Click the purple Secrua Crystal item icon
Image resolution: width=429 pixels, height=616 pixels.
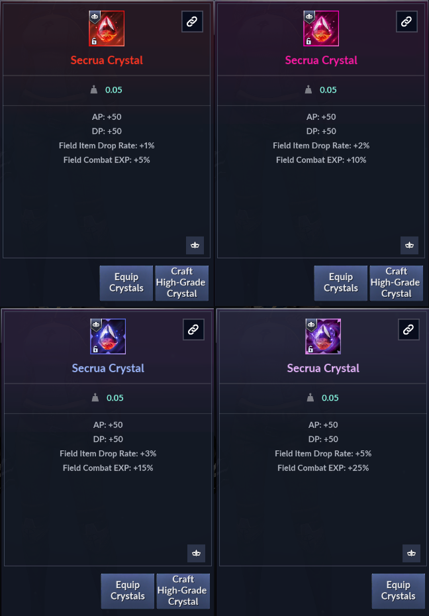(x=322, y=336)
